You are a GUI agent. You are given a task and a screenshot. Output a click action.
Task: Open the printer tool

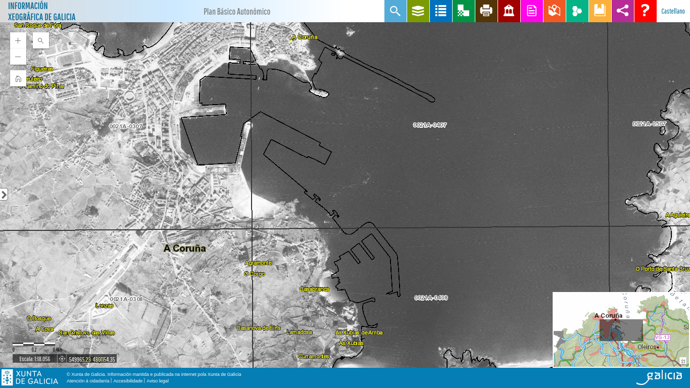(x=486, y=11)
